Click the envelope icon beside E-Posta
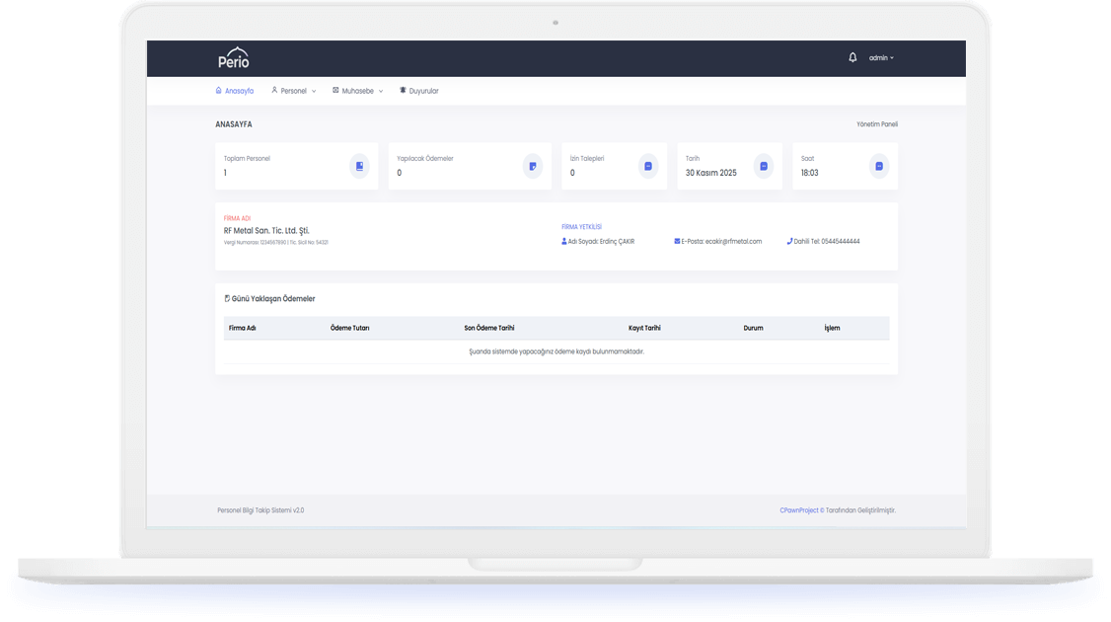Viewport: 1111px width, 622px height. click(x=677, y=241)
